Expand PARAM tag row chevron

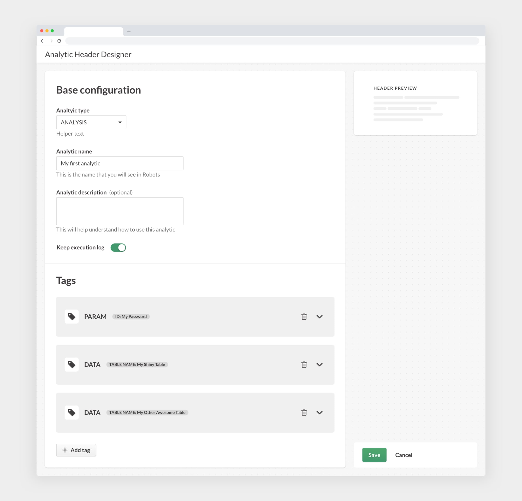[320, 316]
